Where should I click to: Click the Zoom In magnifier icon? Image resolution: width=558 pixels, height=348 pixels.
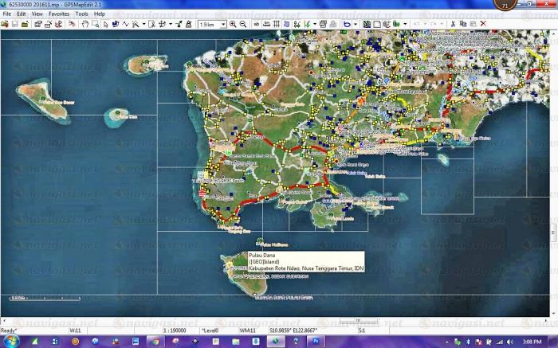[x=233, y=24]
